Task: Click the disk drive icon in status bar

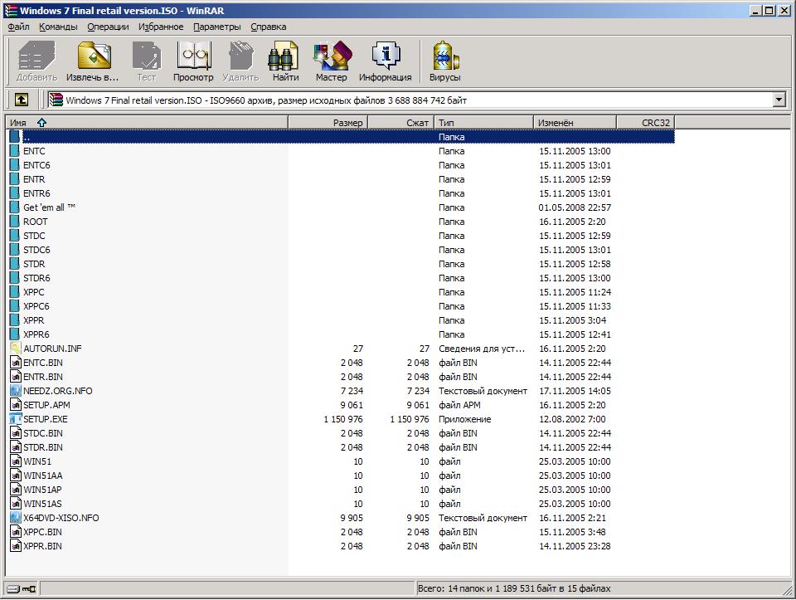Action: (13, 589)
